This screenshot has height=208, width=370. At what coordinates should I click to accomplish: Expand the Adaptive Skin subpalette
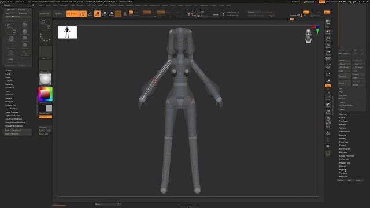[345, 163]
